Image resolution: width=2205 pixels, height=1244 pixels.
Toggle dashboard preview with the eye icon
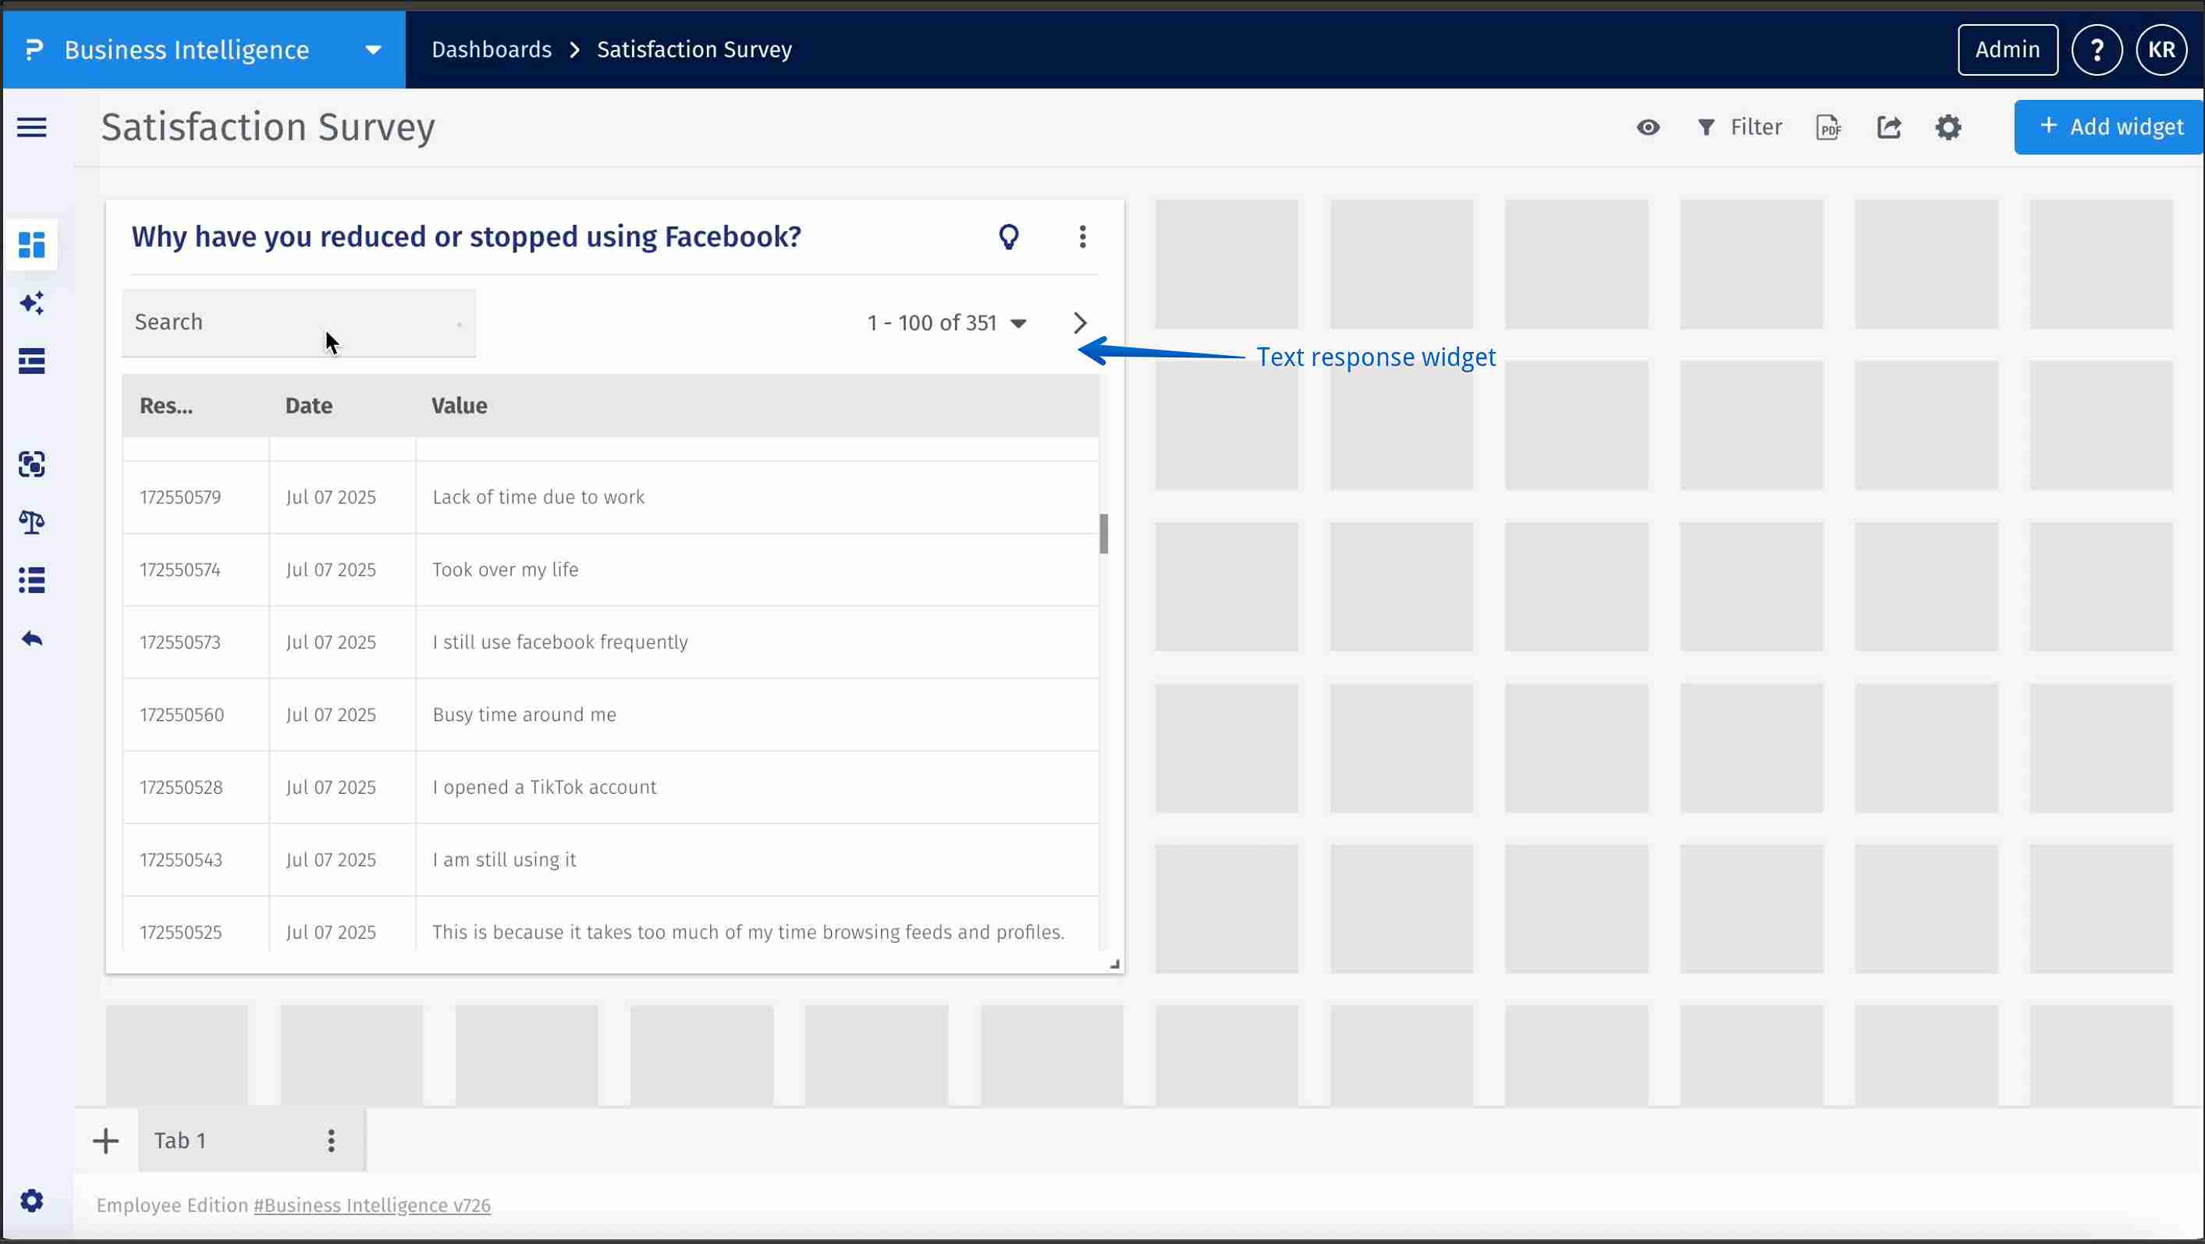pyautogui.click(x=1648, y=126)
